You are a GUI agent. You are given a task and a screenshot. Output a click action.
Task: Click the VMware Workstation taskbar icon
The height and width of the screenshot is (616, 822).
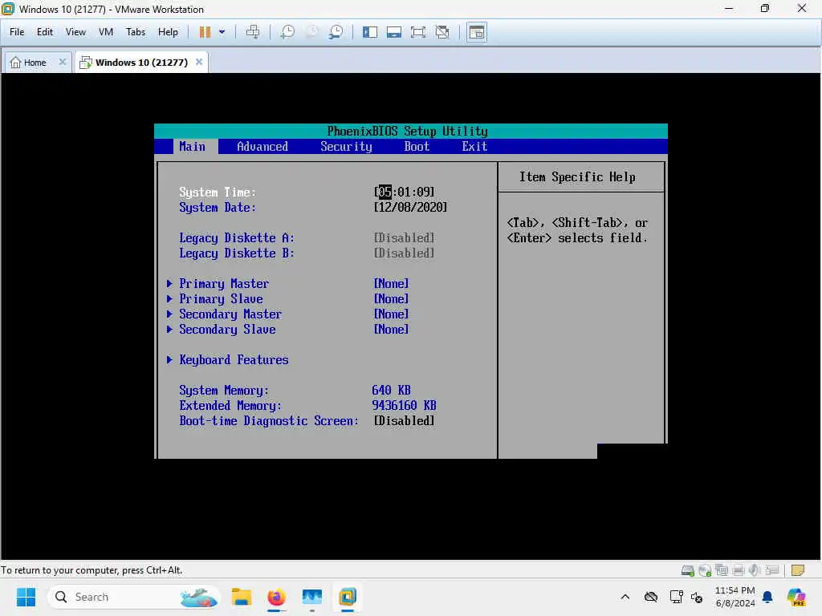(x=347, y=597)
